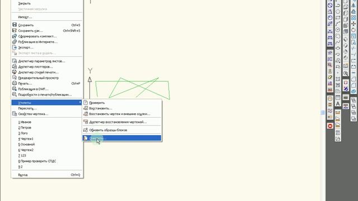This screenshot has height=201, width=358.
Task: Choose Сохранить как... menu entry
Action: click(x=47, y=31)
